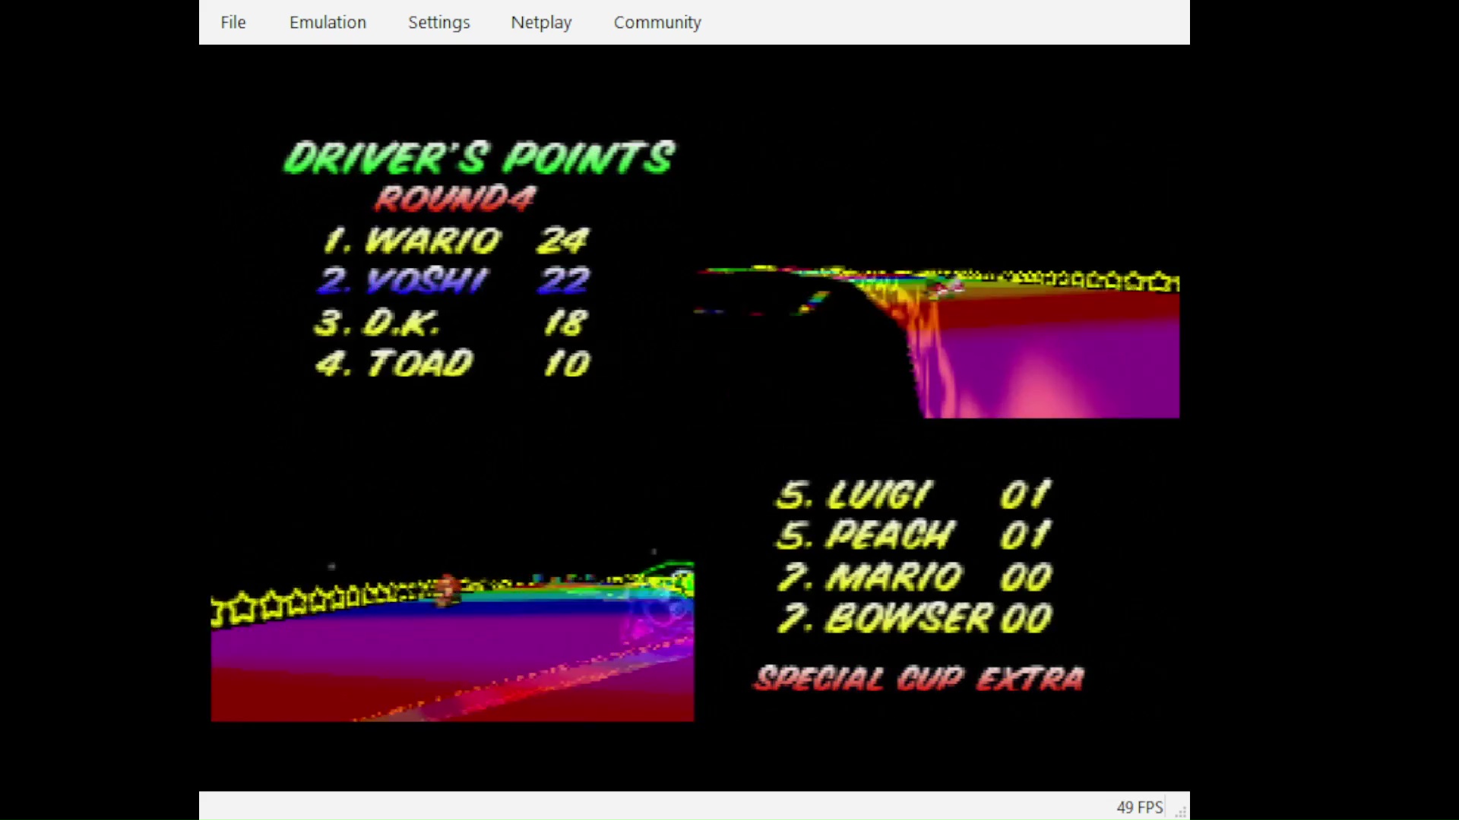Select the 1. WARIO 24 standings row
The width and height of the screenshot is (1459, 820).
pyautogui.click(x=455, y=241)
